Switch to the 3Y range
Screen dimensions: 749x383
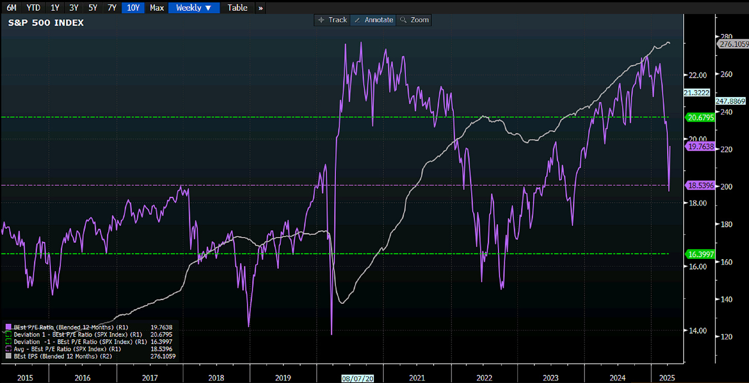click(x=74, y=8)
